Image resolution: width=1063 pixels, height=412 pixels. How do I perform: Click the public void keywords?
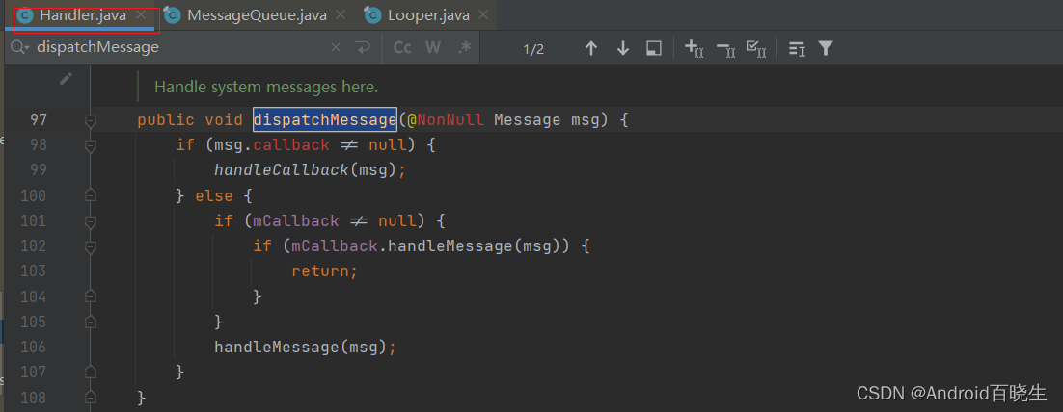[190, 120]
